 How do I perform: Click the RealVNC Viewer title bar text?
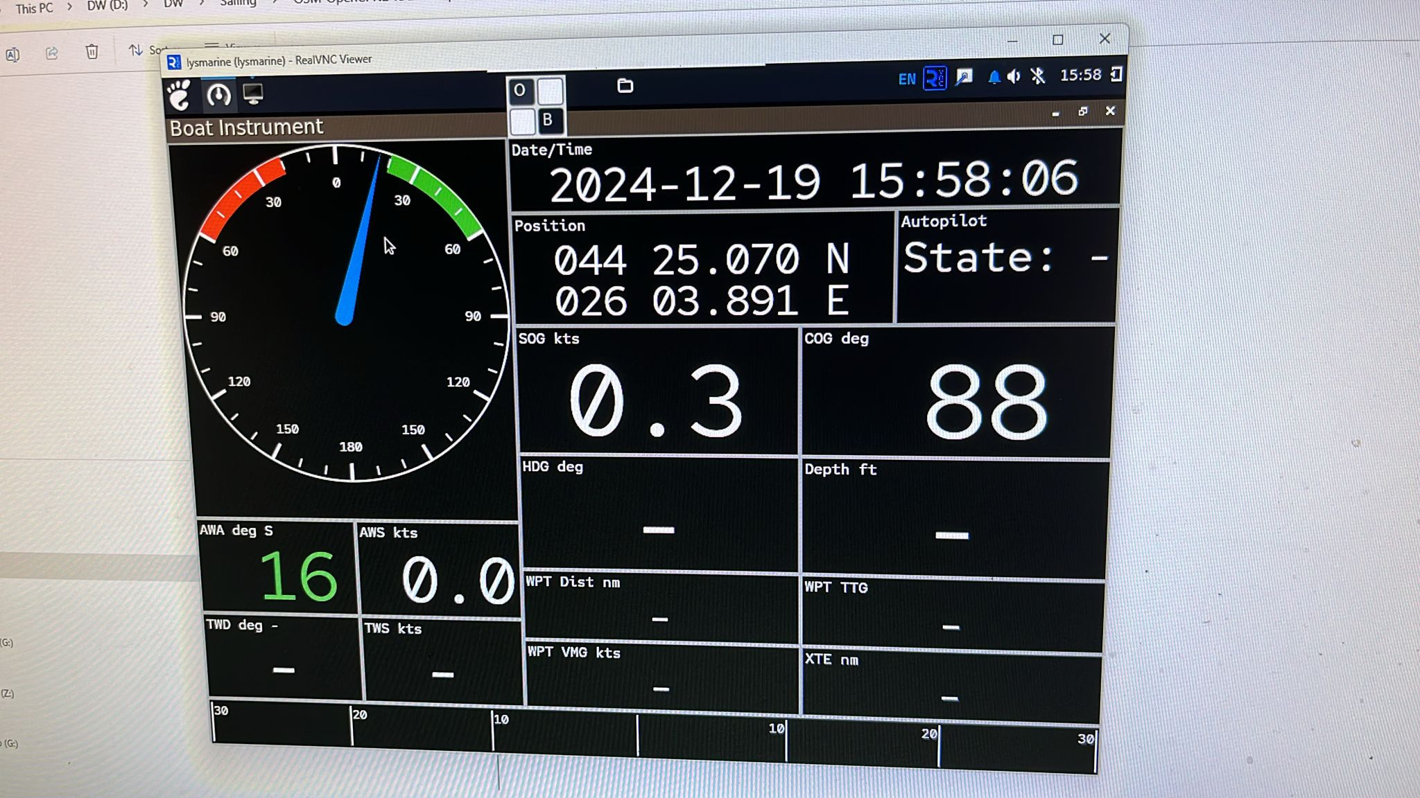point(279,61)
